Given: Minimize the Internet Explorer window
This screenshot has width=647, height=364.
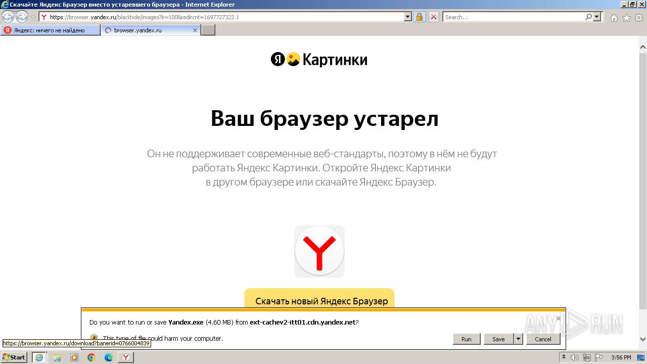Looking at the screenshot, I should click(624, 4).
